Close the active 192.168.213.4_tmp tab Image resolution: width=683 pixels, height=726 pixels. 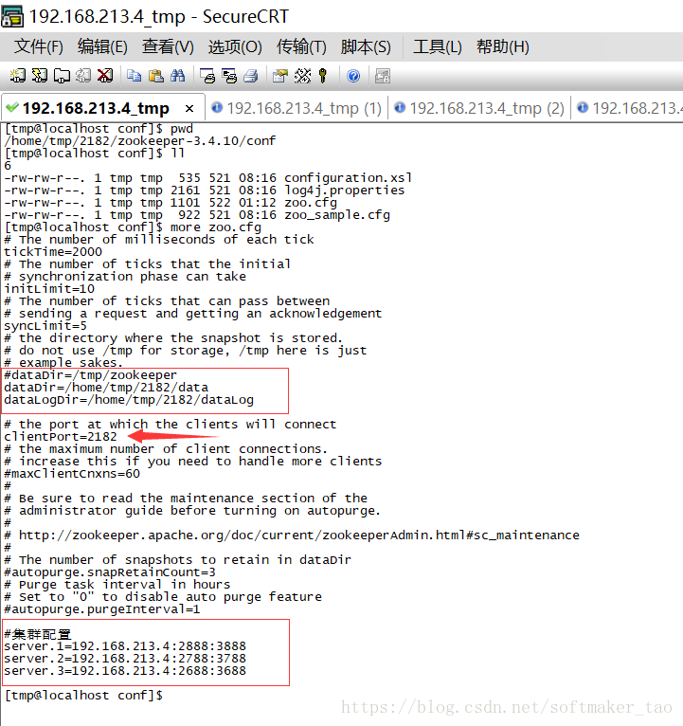point(189,109)
